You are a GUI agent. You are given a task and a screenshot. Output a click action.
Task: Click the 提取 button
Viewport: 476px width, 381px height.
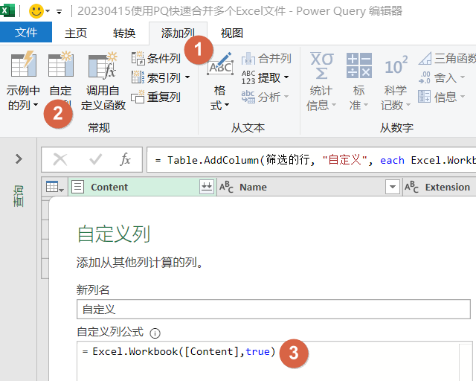(265, 78)
